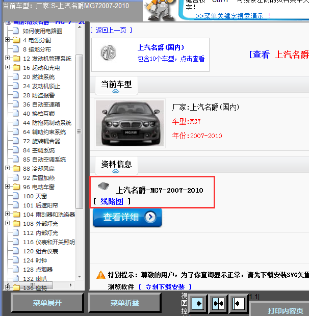This screenshot has width=309, height=316.
Task: Click the warning triangle icon near 特别提示
Action: [101, 275]
